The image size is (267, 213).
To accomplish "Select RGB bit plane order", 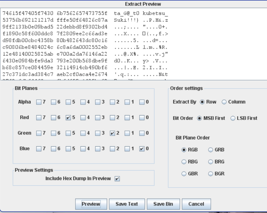I will point(184,150).
